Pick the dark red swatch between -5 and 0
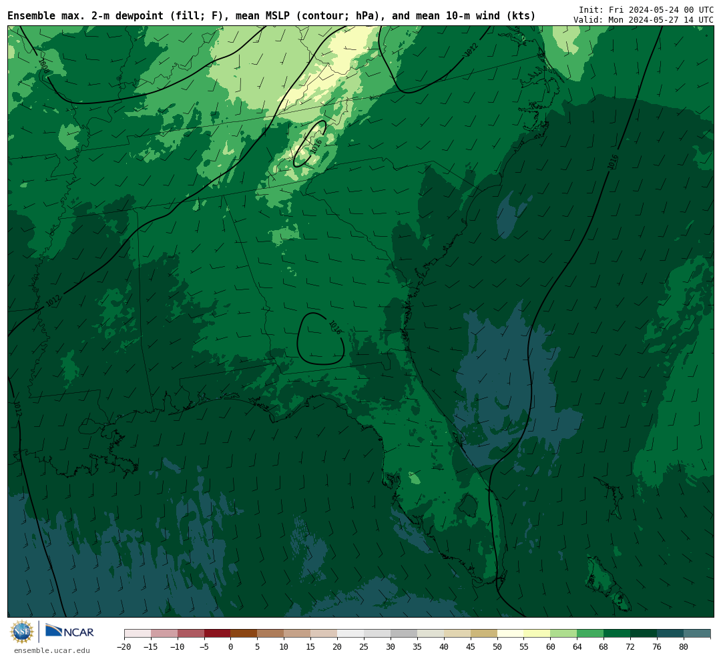Screen dimensions: 721x659 coord(218,634)
